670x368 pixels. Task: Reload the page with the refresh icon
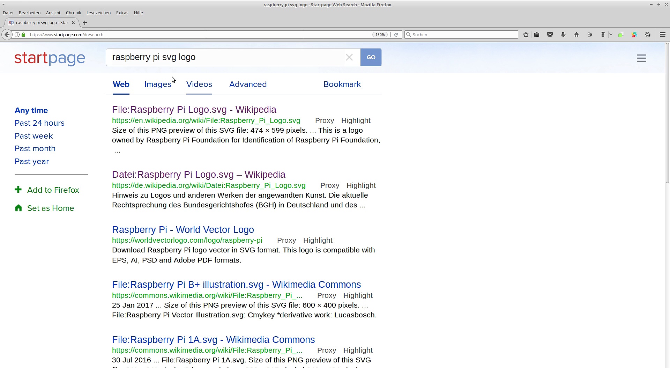(x=396, y=35)
